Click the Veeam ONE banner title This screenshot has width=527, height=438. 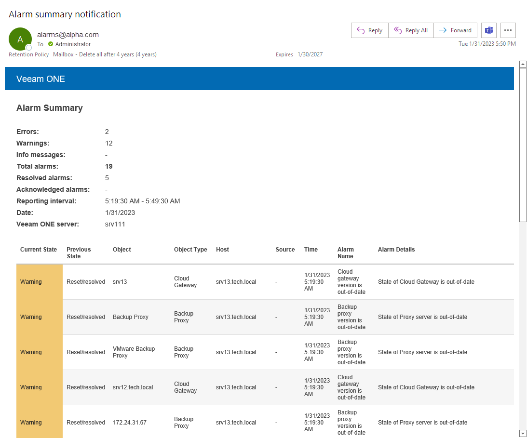41,79
